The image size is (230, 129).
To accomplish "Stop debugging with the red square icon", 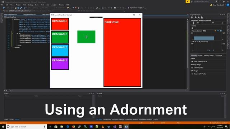I will click(x=76, y=8).
